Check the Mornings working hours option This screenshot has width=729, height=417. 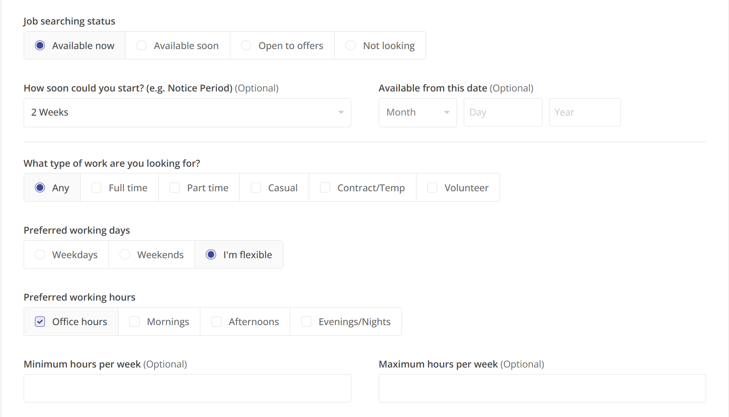pos(134,322)
